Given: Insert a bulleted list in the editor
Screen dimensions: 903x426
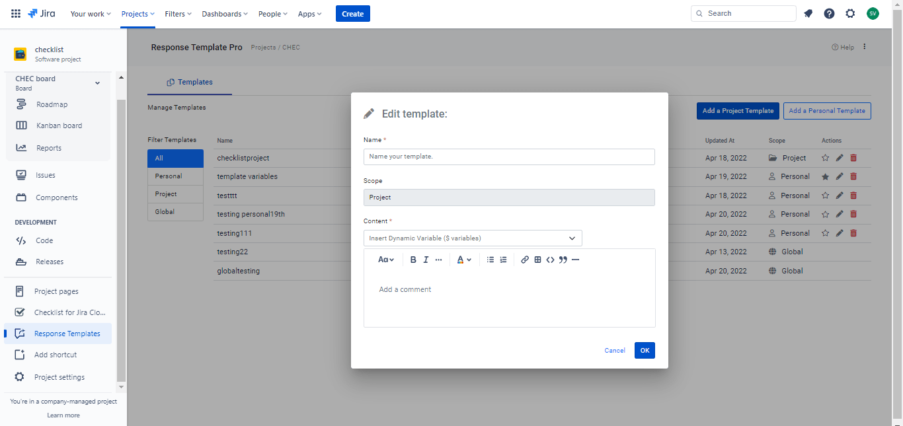Looking at the screenshot, I should click(x=490, y=259).
